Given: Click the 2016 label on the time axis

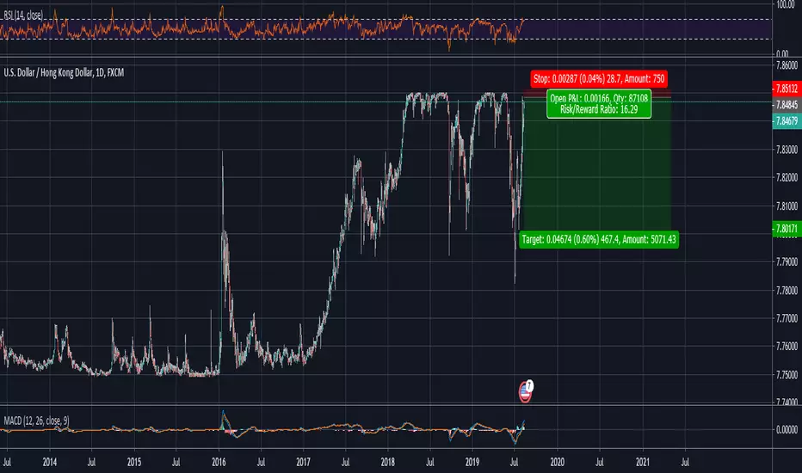Looking at the screenshot, I should [x=219, y=463].
